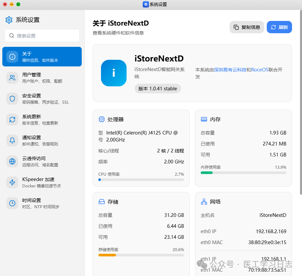Click the 复制信息 button
The width and height of the screenshot is (302, 276).
(x=247, y=27)
